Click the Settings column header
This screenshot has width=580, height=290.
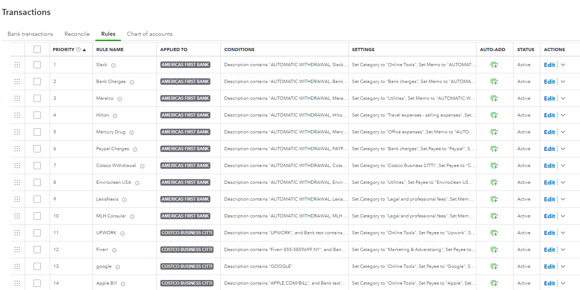tap(363, 49)
